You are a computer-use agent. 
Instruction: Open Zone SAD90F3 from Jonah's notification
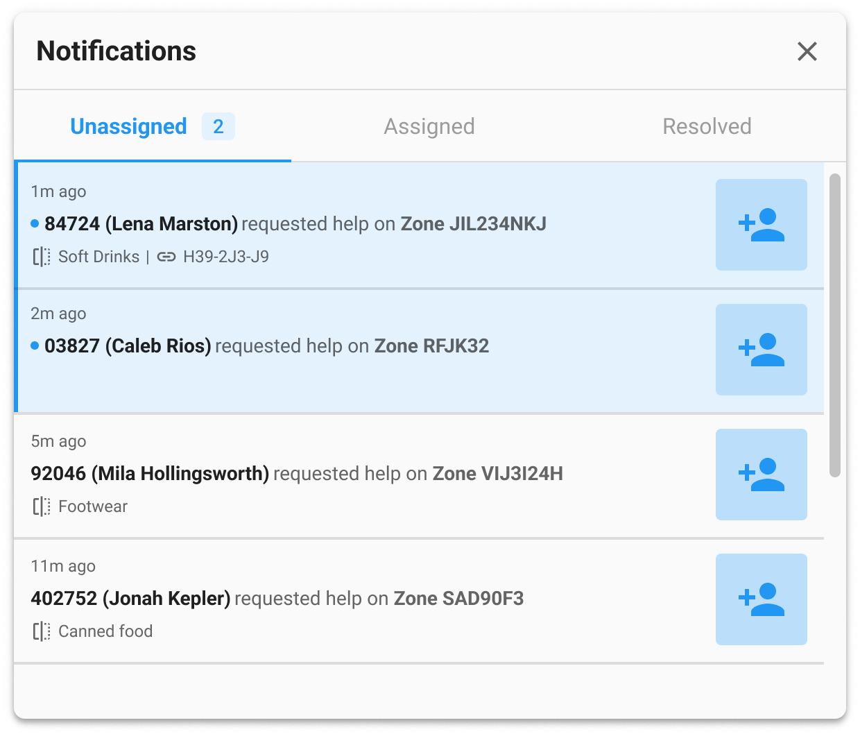click(458, 599)
